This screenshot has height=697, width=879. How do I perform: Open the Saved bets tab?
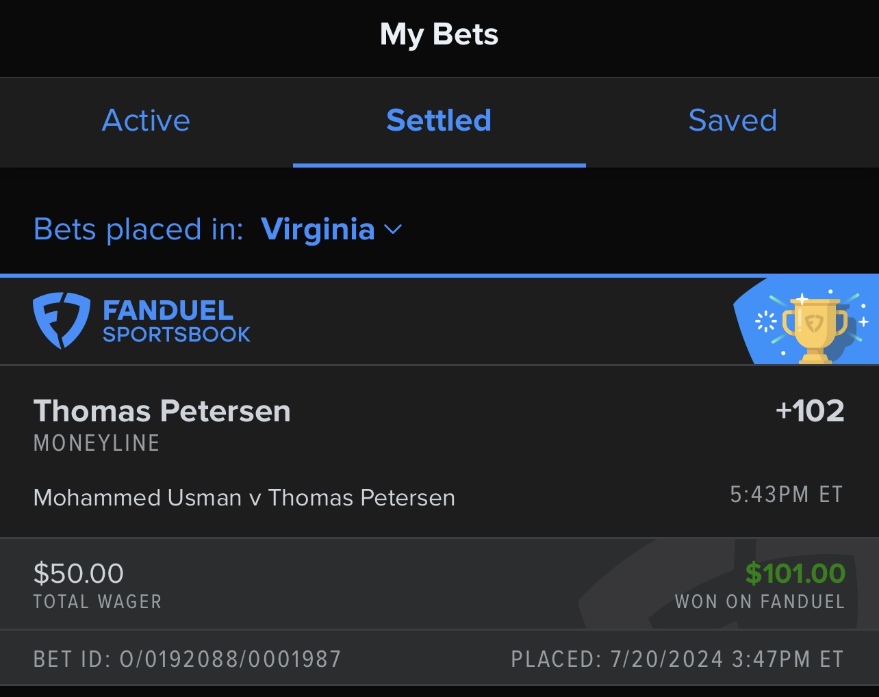(732, 121)
